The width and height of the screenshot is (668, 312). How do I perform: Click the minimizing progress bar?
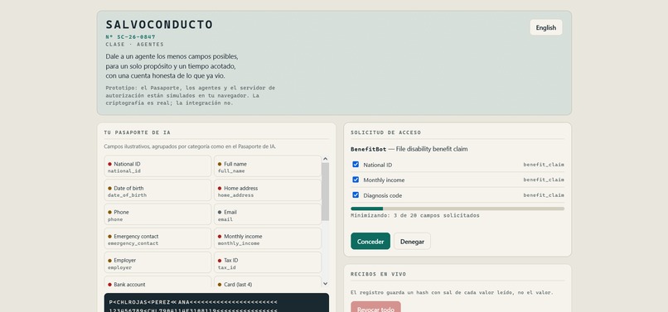(x=457, y=209)
